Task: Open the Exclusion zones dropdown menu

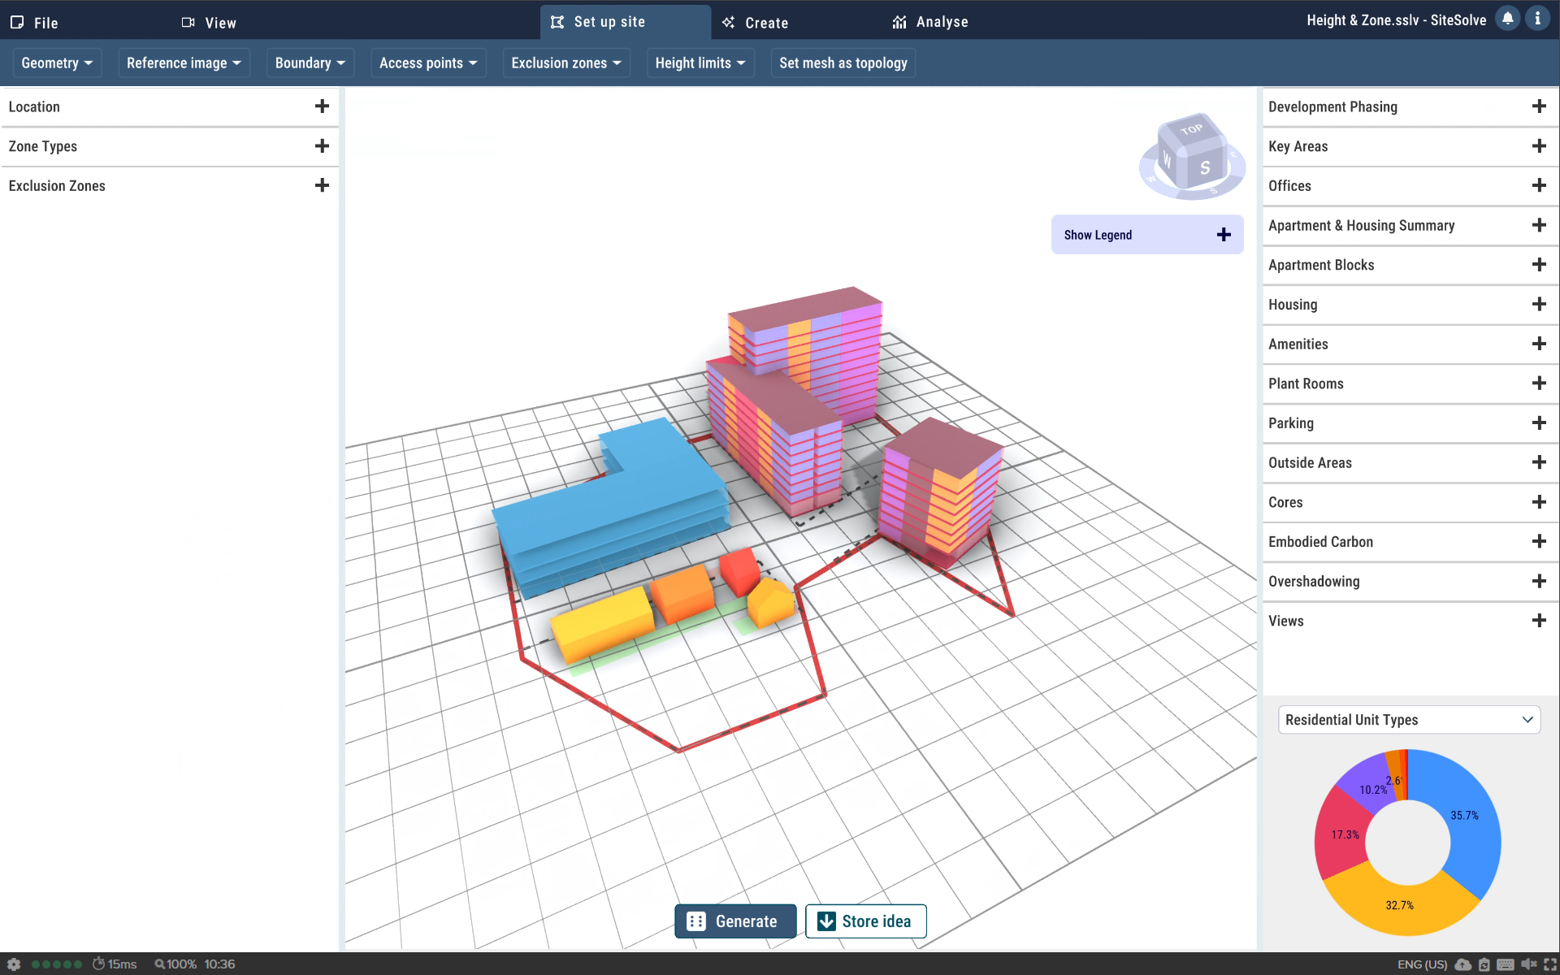Action: 565,63
